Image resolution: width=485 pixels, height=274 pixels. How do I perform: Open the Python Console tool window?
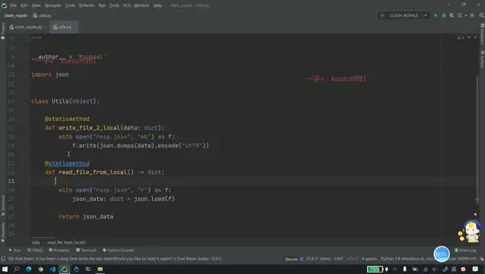pyautogui.click(x=118, y=250)
